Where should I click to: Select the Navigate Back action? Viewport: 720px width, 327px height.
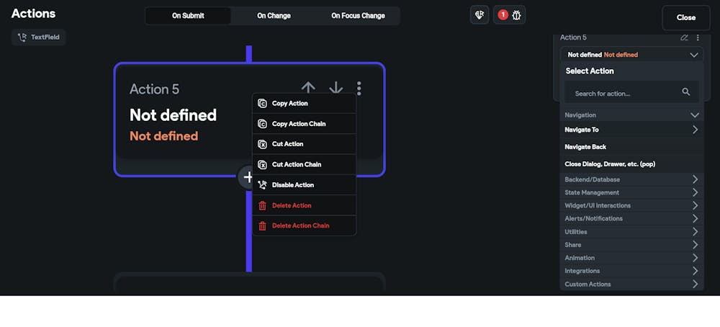pyautogui.click(x=632, y=147)
